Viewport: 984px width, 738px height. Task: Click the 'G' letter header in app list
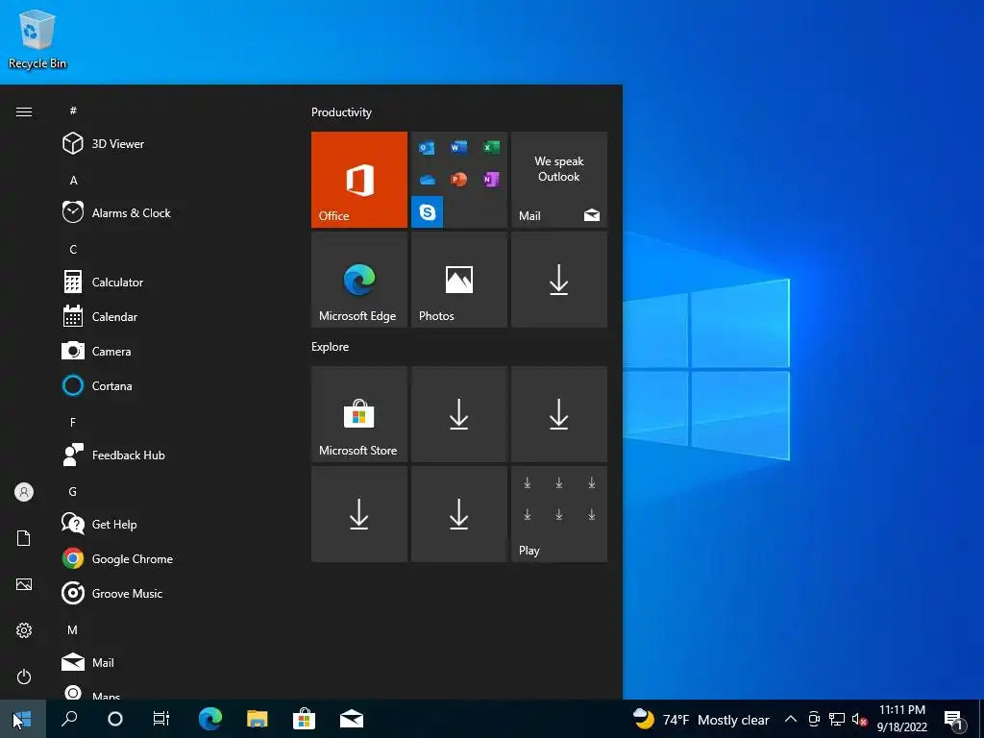point(73,491)
